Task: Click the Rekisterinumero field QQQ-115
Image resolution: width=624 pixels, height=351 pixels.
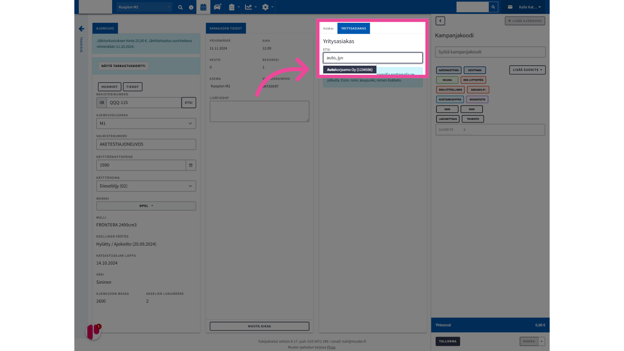Action: click(144, 103)
